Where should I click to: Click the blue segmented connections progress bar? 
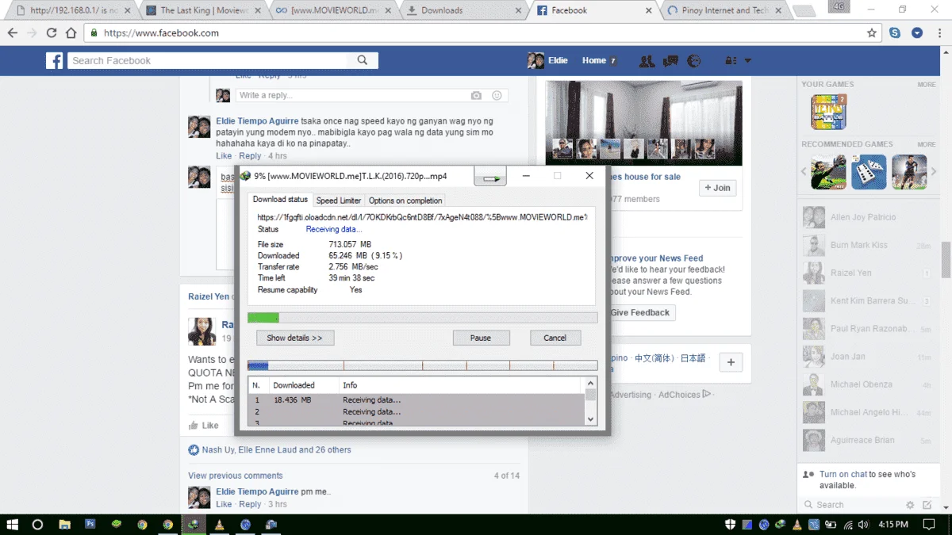click(x=422, y=366)
